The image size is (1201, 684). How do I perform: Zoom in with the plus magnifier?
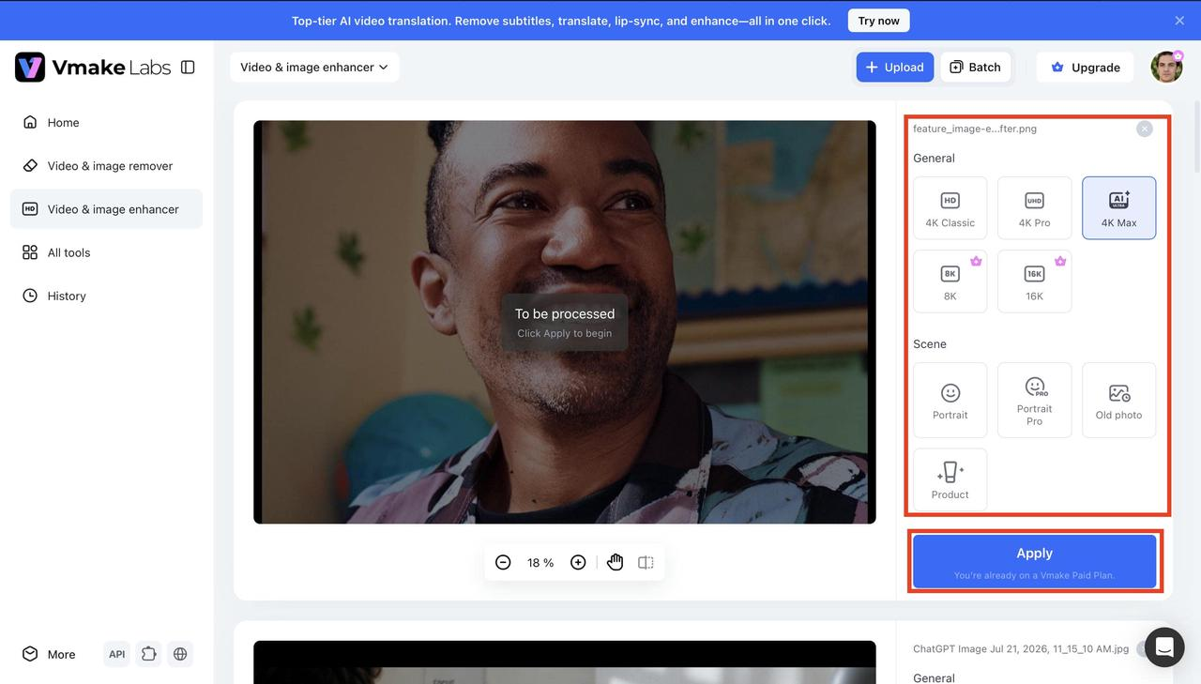[x=578, y=562]
